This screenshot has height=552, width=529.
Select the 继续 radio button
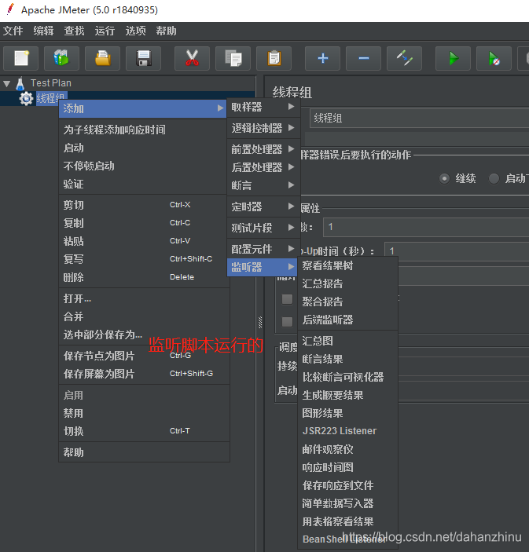coord(444,178)
